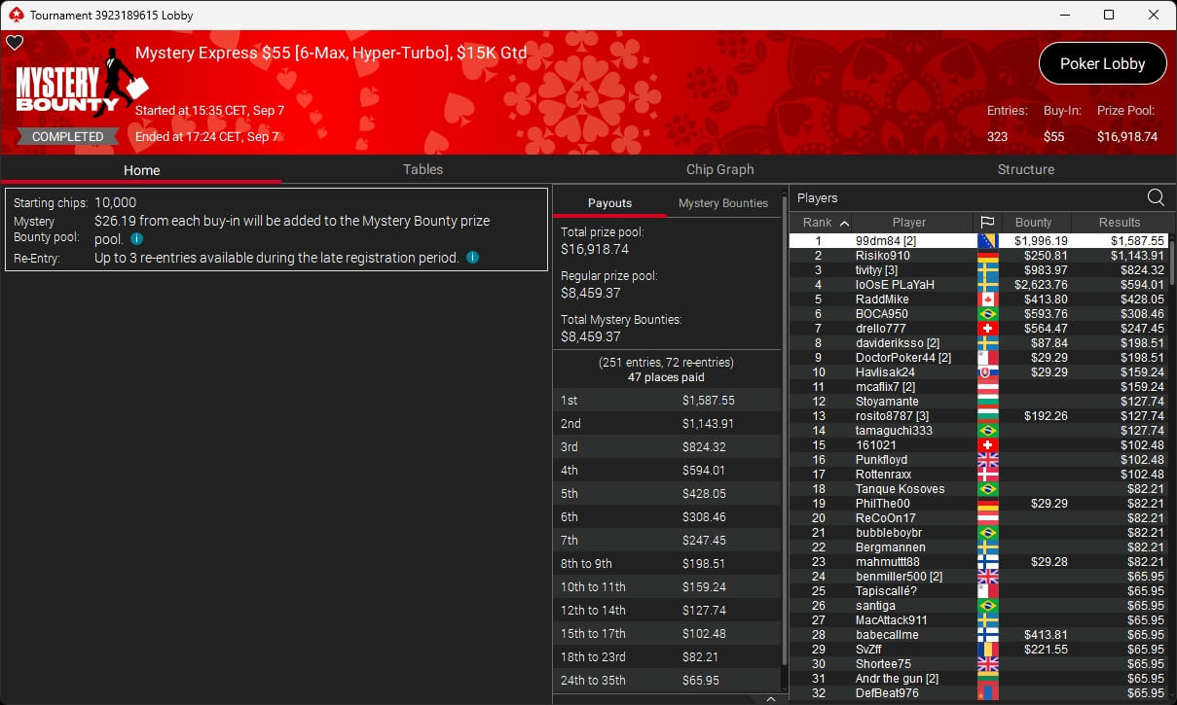This screenshot has height=705, width=1177.
Task: Click the flag column header icon
Action: point(987,223)
